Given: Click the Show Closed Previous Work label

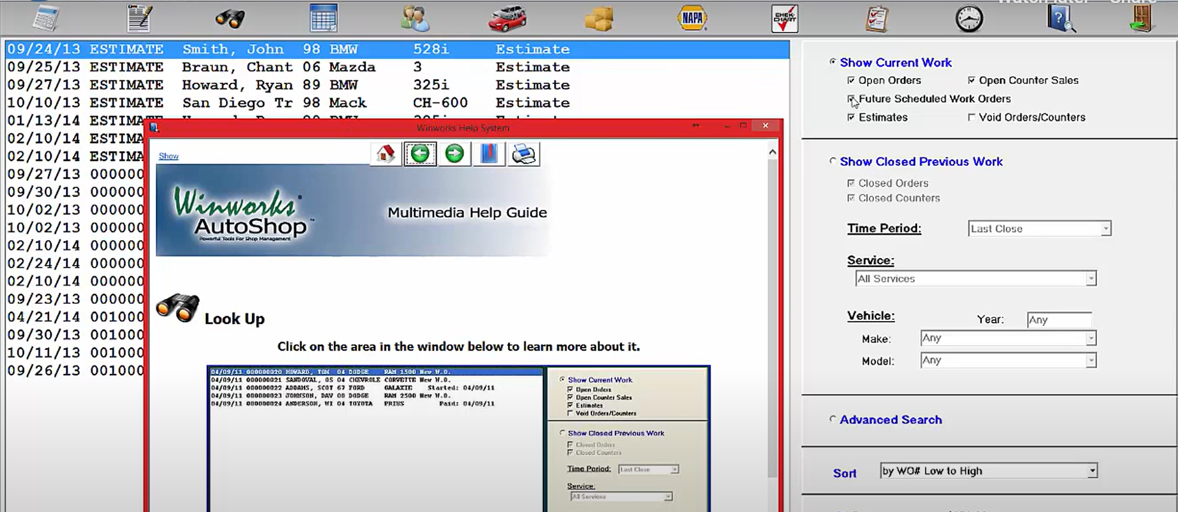Looking at the screenshot, I should click(921, 161).
